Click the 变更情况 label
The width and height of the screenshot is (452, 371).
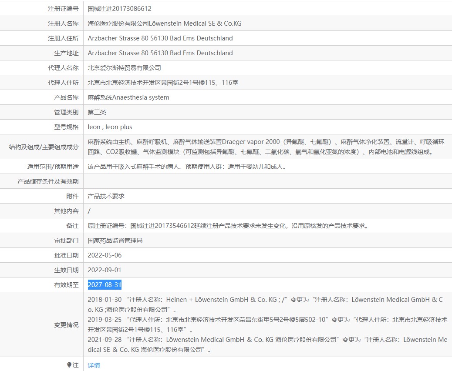[x=66, y=325]
